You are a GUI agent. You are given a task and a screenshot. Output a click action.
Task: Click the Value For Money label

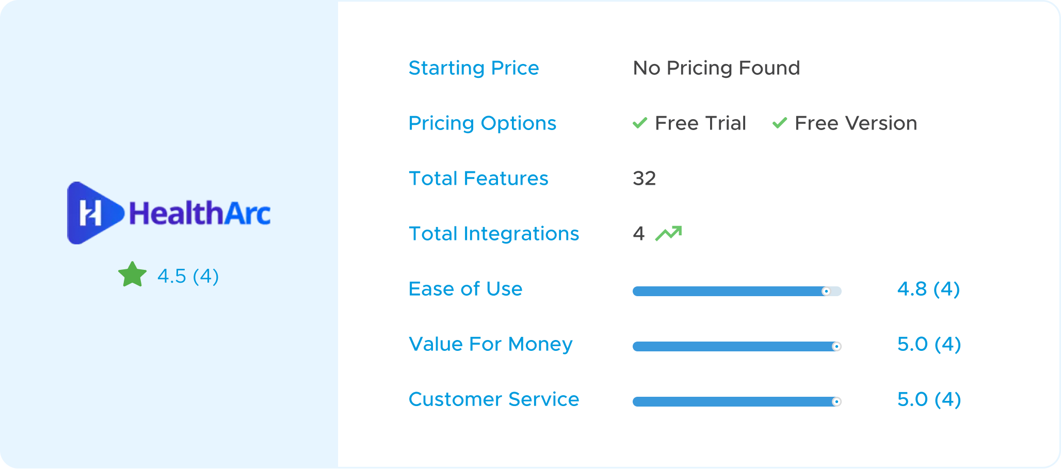coord(491,344)
